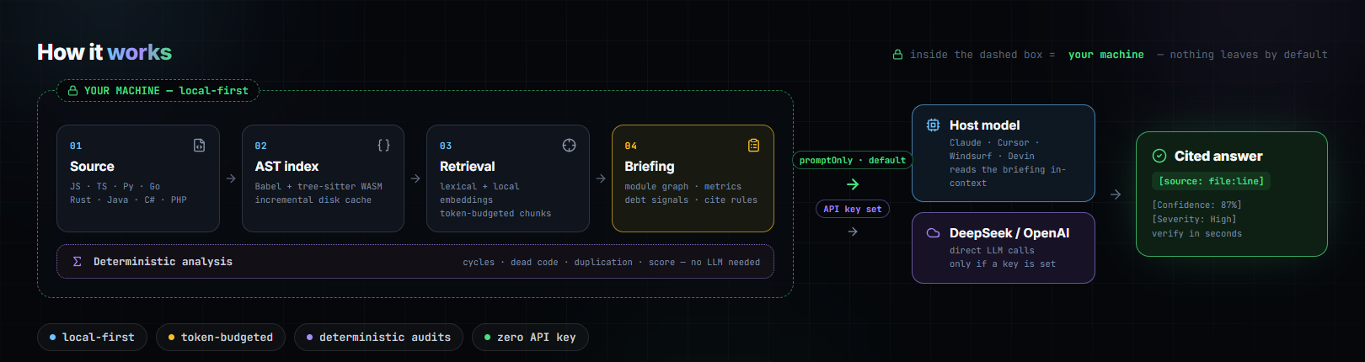Click the [Severity: High] line

[x=1194, y=219]
